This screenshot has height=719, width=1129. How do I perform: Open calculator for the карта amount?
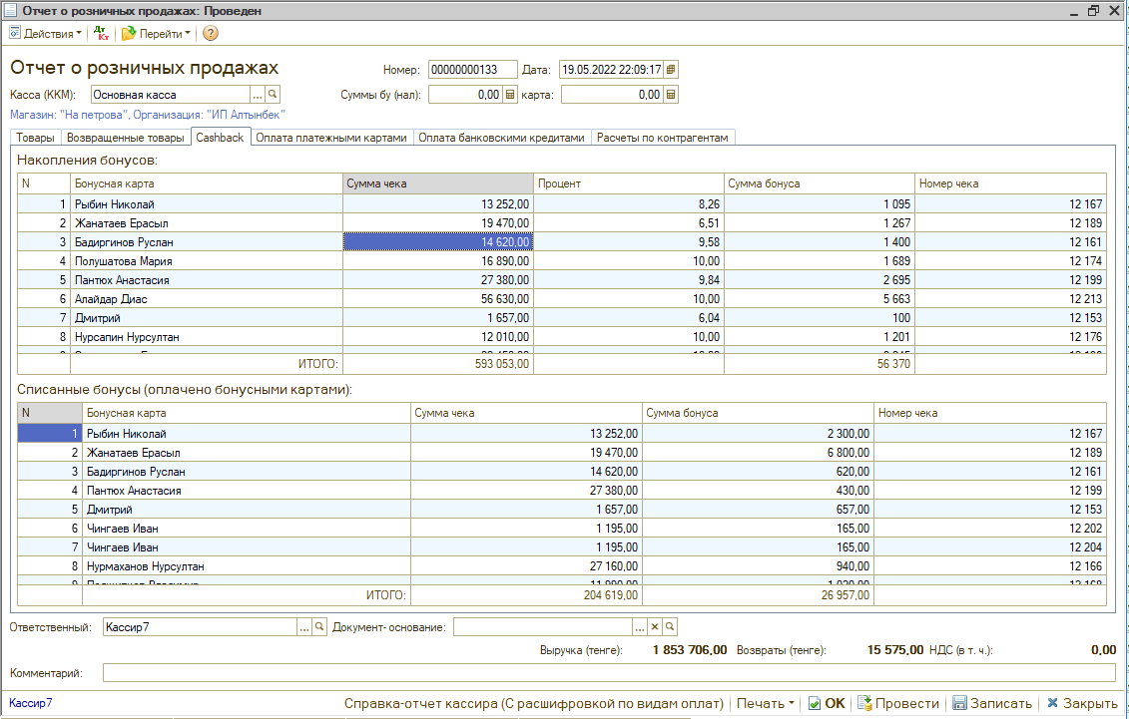click(671, 95)
